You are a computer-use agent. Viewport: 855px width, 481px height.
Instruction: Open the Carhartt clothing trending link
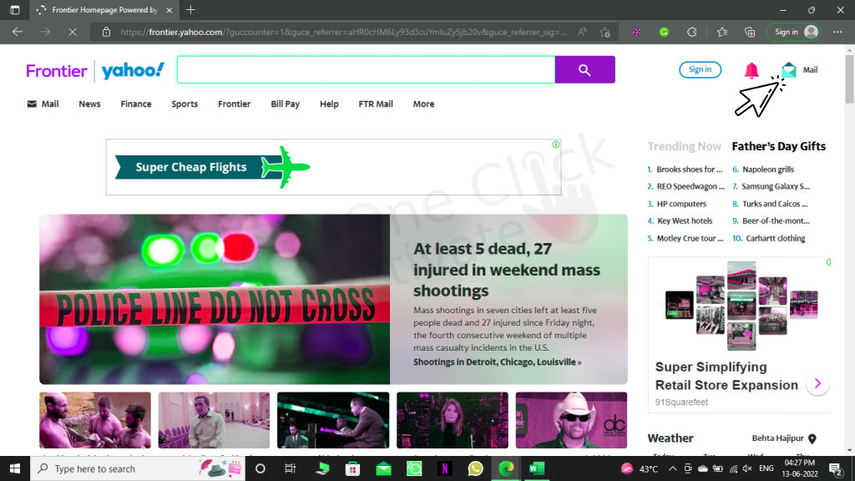[776, 238]
